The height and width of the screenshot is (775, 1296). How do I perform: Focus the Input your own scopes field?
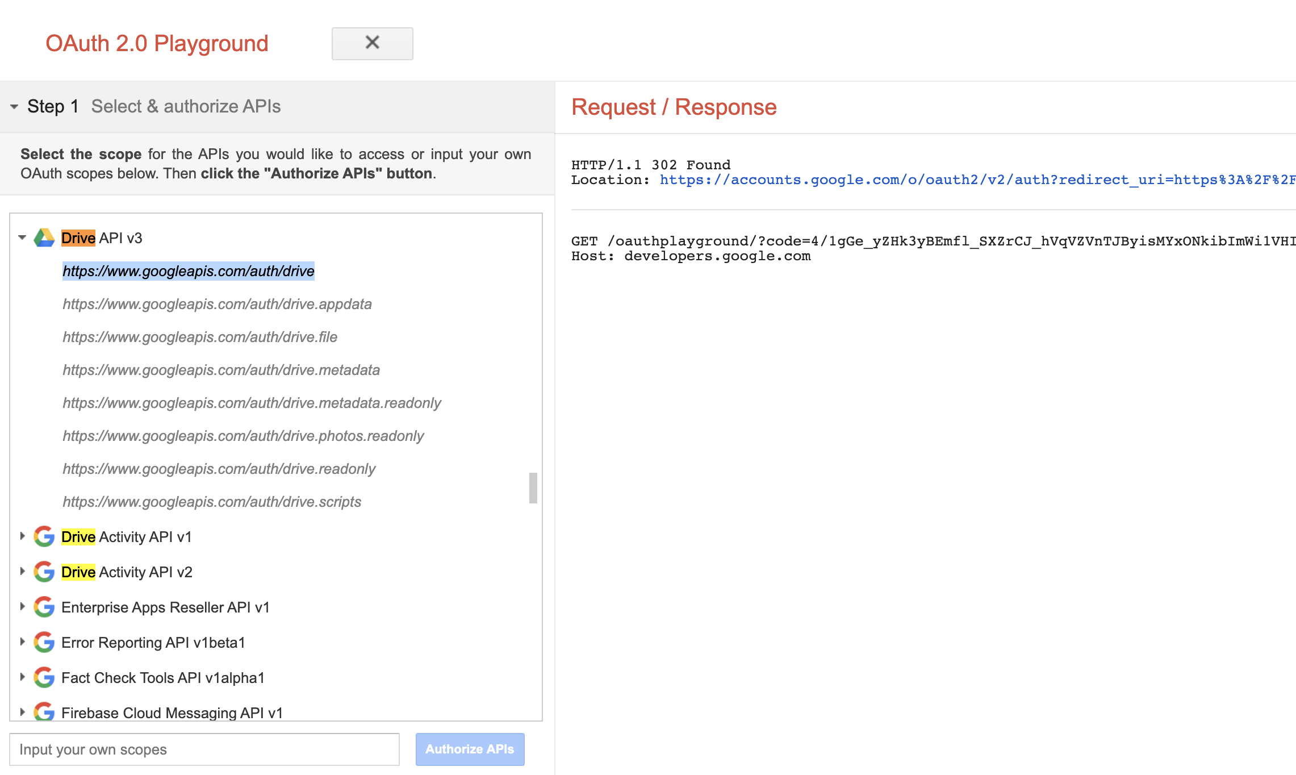[204, 749]
